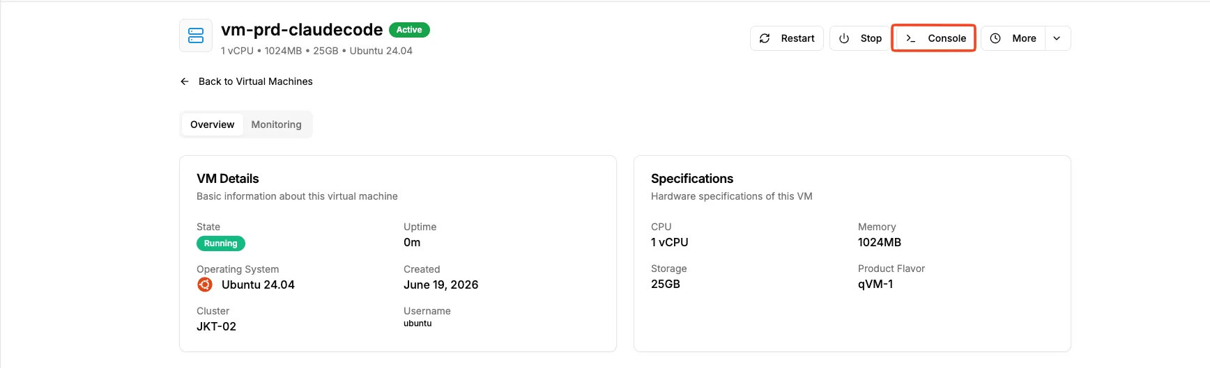Expand the More actions chevron dropdown

(x=1057, y=38)
